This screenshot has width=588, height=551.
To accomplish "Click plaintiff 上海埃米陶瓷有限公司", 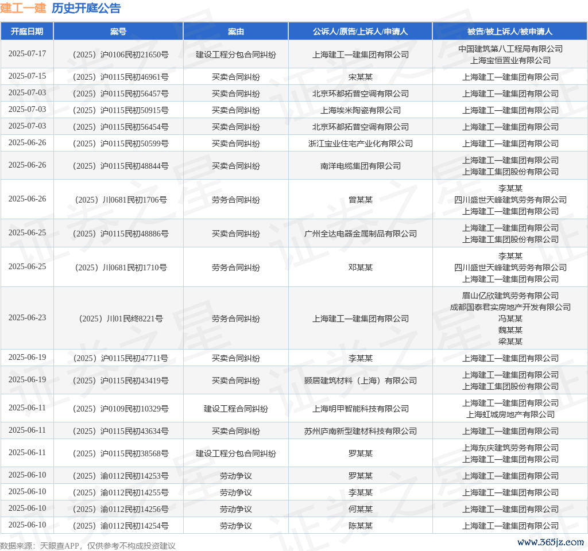I will pyautogui.click(x=360, y=110).
